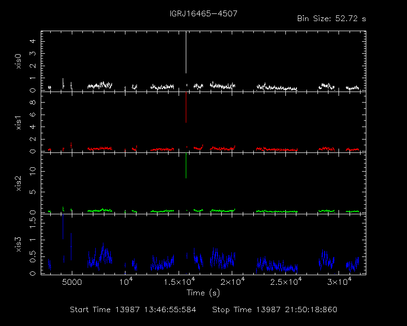Click the 1.5×10^4 x-axis tick label

point(180,281)
